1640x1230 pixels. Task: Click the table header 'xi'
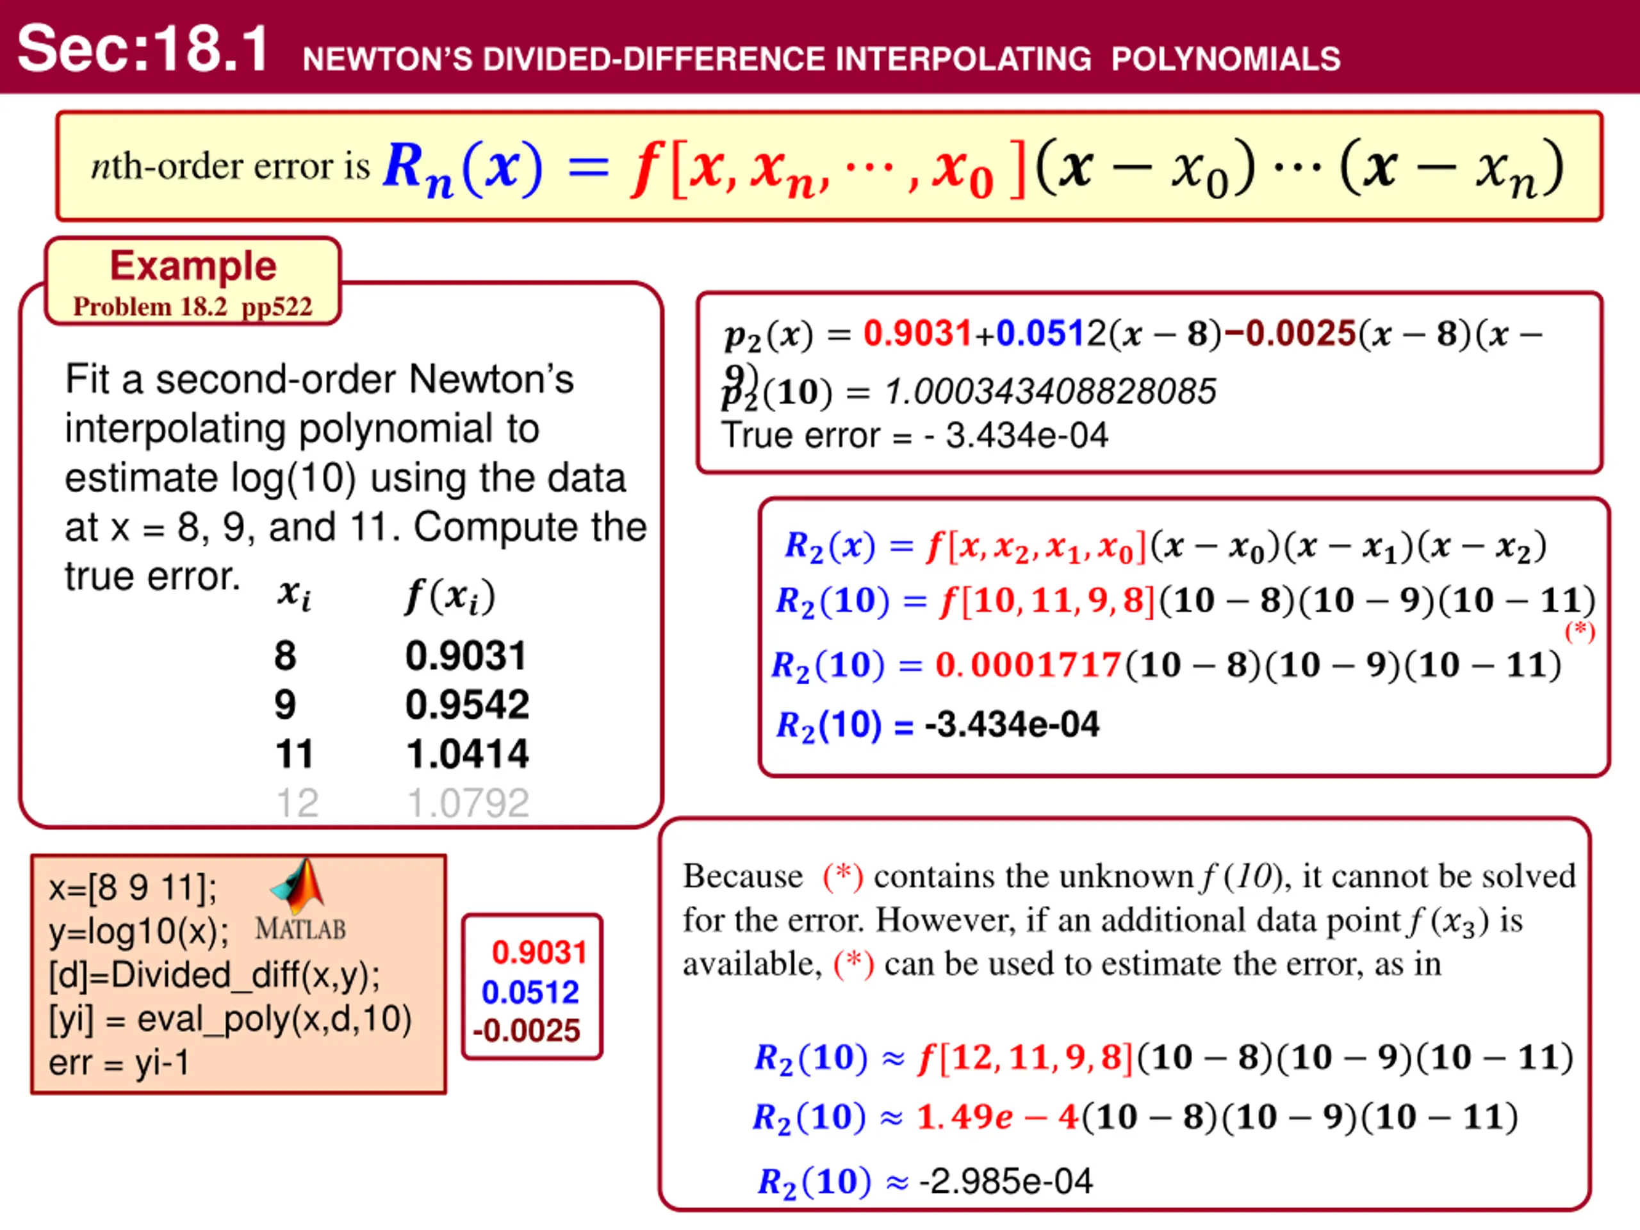coord(294,594)
